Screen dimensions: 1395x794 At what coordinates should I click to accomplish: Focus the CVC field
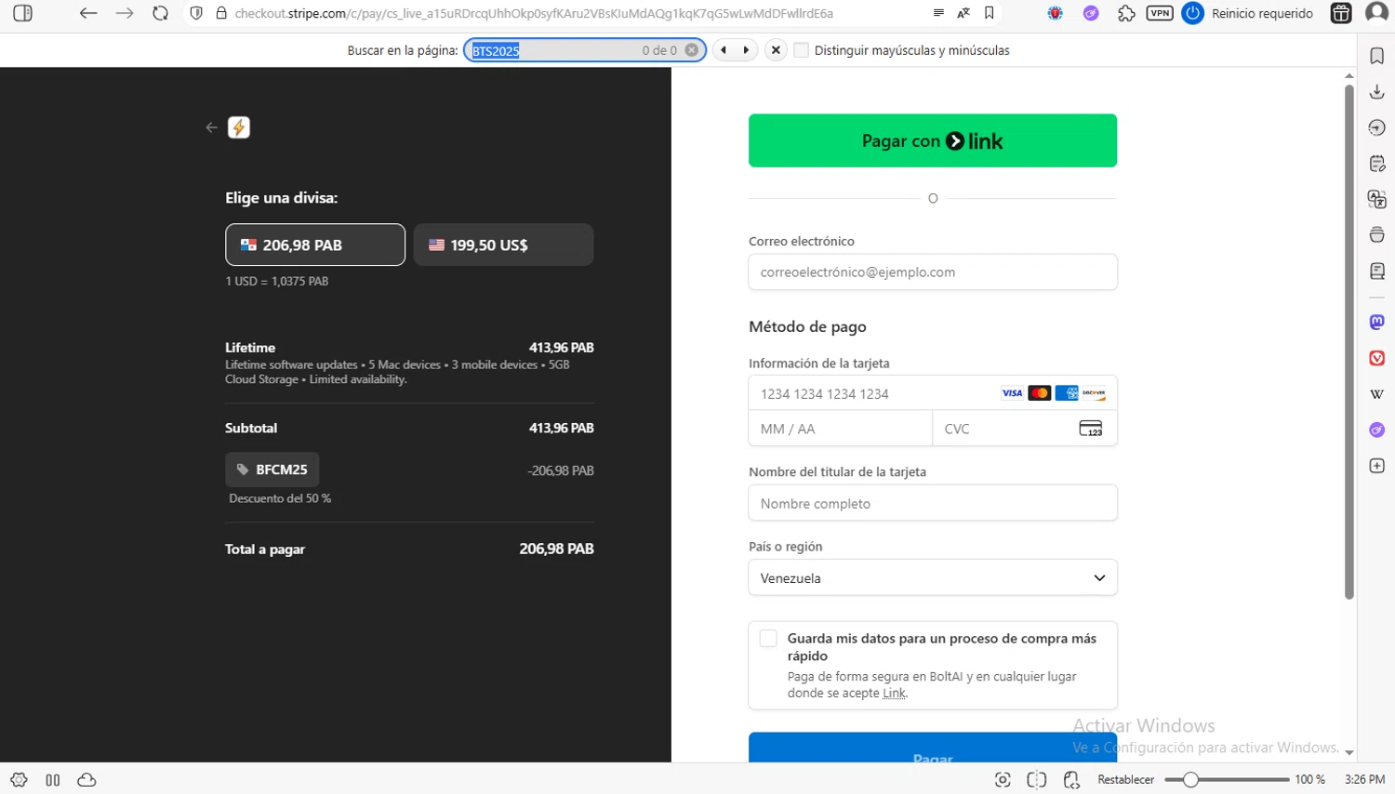pyautogui.click(x=1025, y=429)
